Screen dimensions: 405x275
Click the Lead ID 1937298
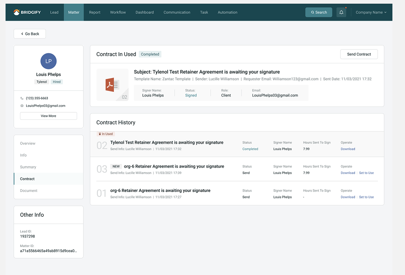[x=28, y=236]
